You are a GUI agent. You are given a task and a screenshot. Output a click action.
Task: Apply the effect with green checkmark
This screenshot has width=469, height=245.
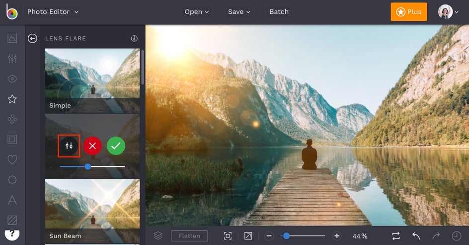pos(116,146)
